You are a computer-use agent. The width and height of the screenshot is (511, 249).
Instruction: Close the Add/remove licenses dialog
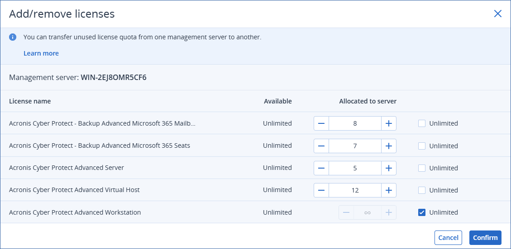498,14
